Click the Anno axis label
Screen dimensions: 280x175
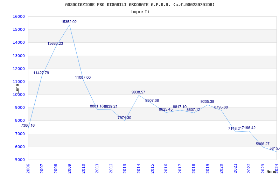click(x=271, y=171)
